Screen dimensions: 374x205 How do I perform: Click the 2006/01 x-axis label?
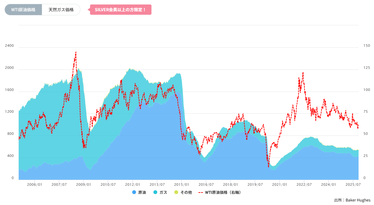pos(34,185)
